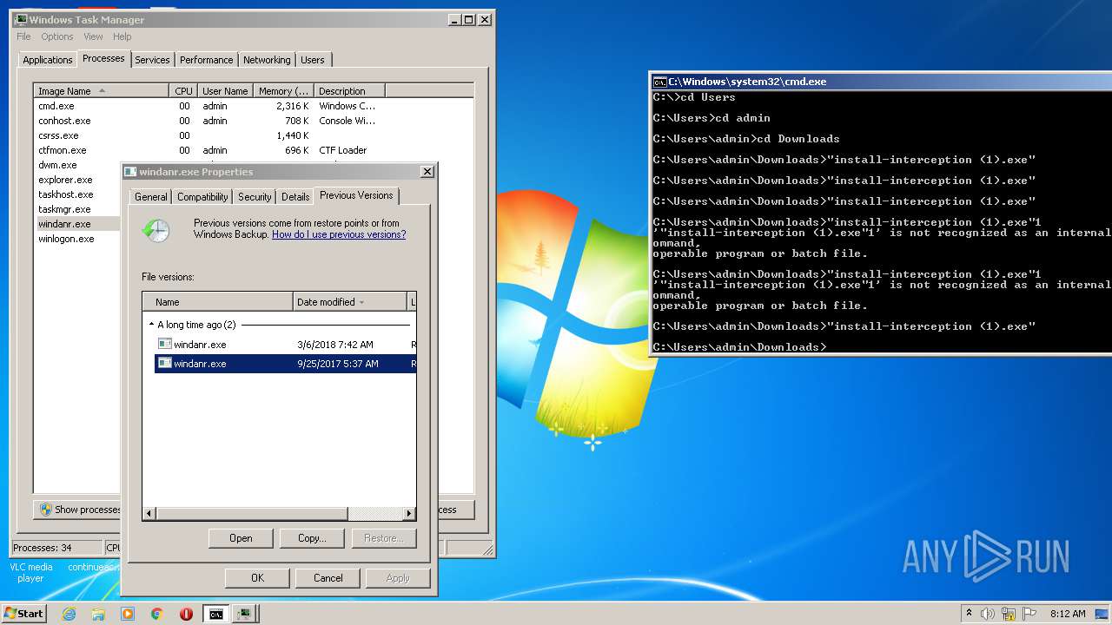Select ctfmon.exe process row
The image size is (1112, 625).
[x=254, y=150]
